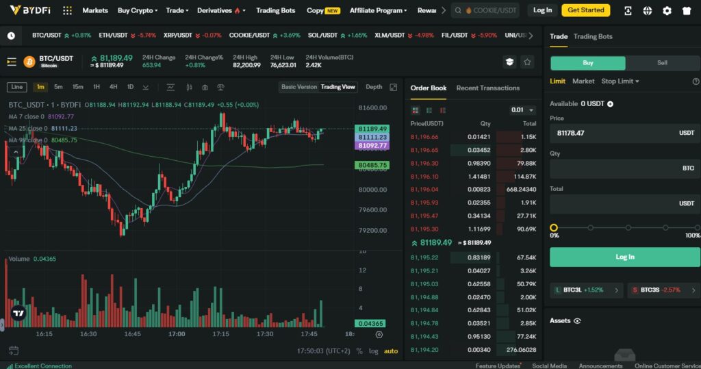Show sell orders only view in order book
Screen dimensions: 701x369
(x=443, y=110)
